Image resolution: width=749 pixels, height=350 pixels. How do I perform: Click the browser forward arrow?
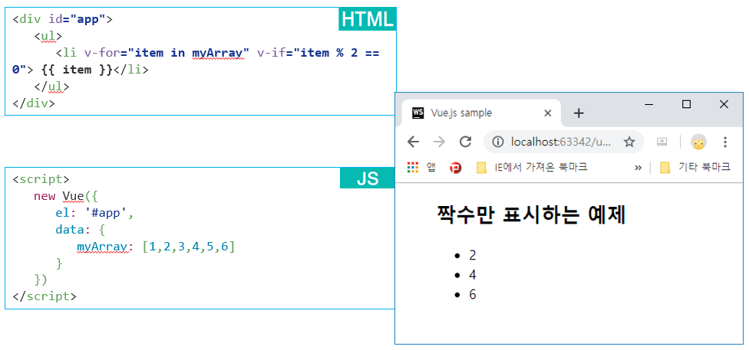(x=440, y=142)
